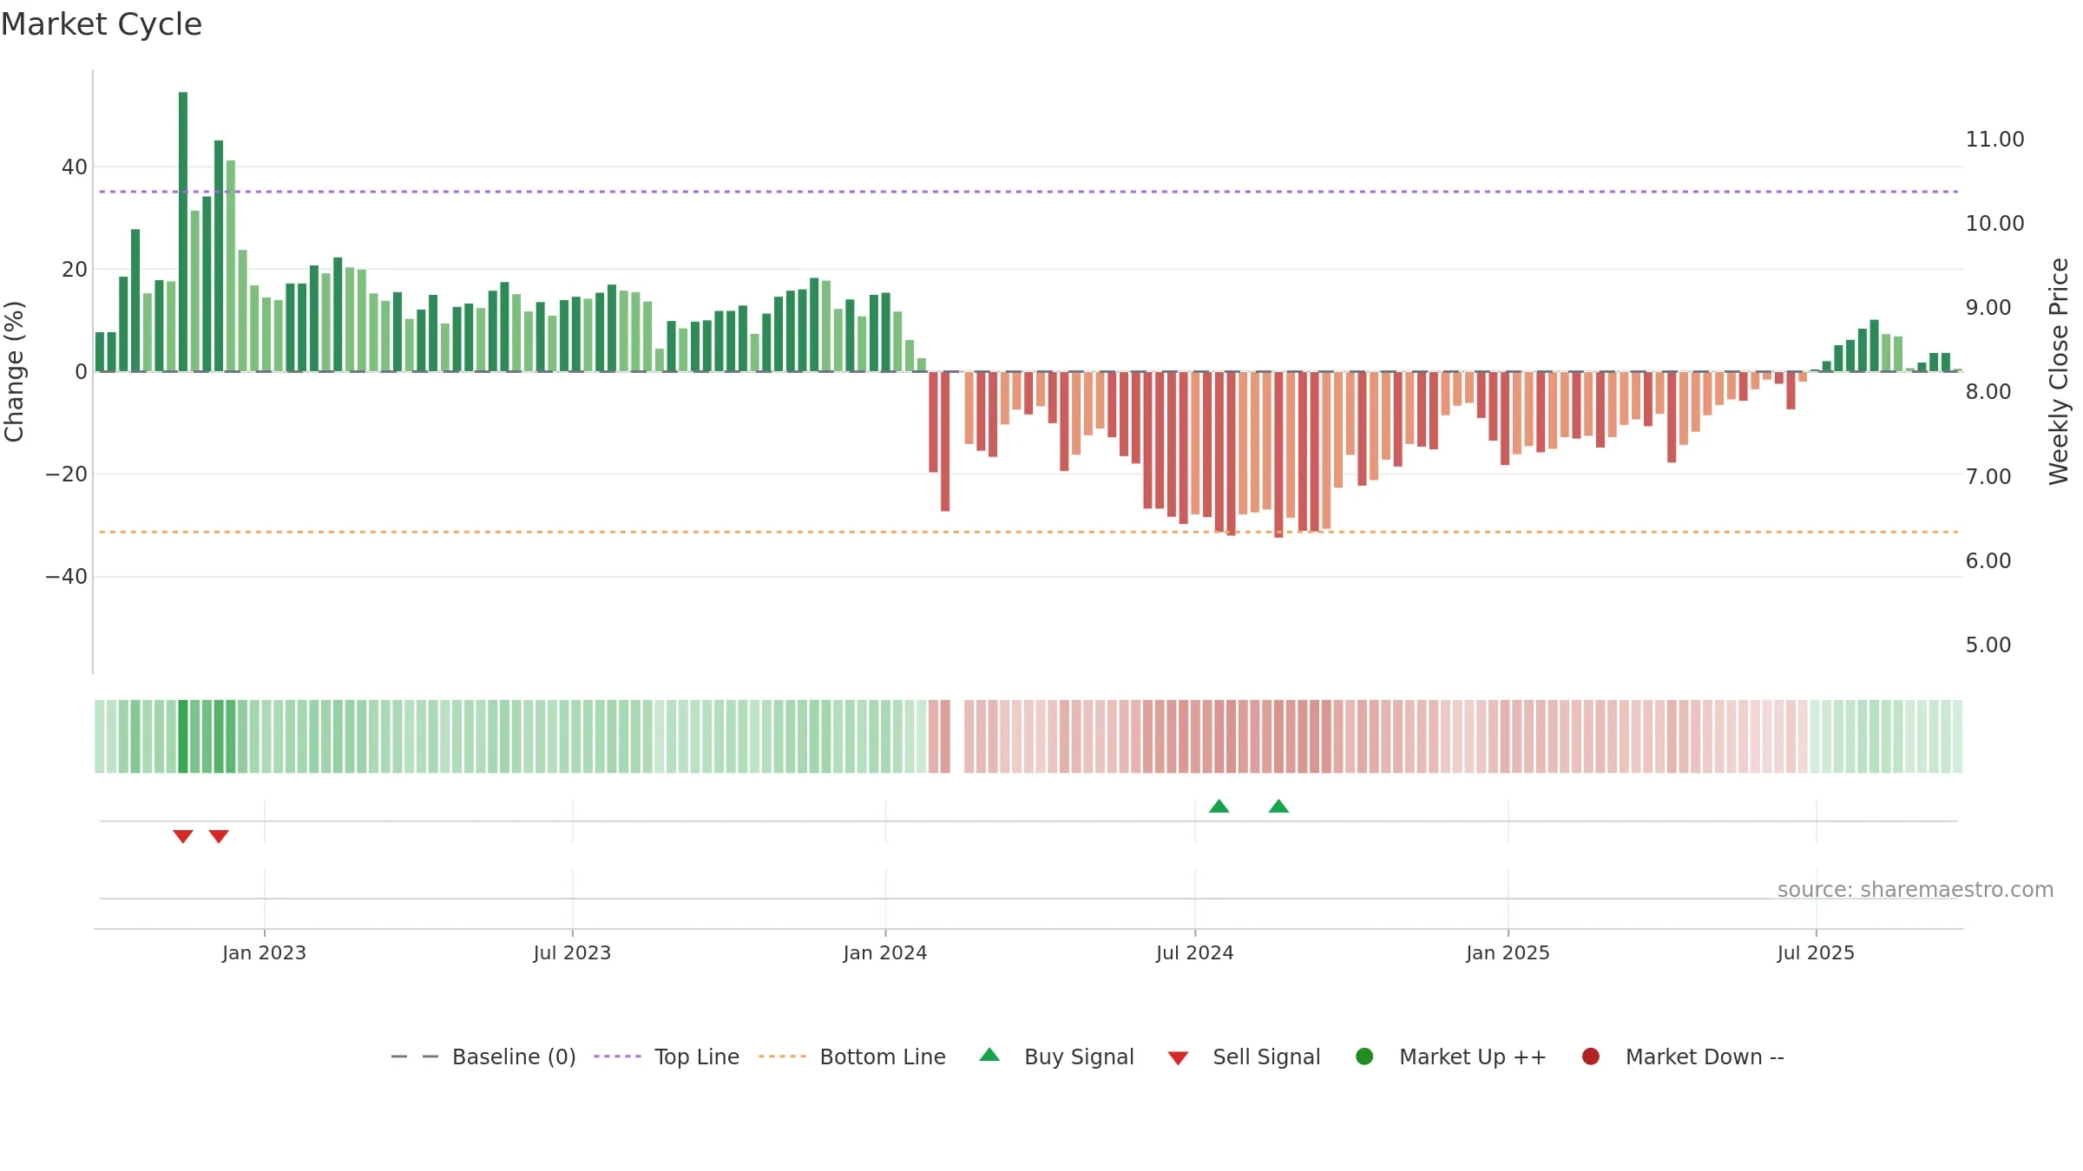Click the Jan 2024 axis label
This screenshot has height=1171, width=2083.
(x=885, y=952)
